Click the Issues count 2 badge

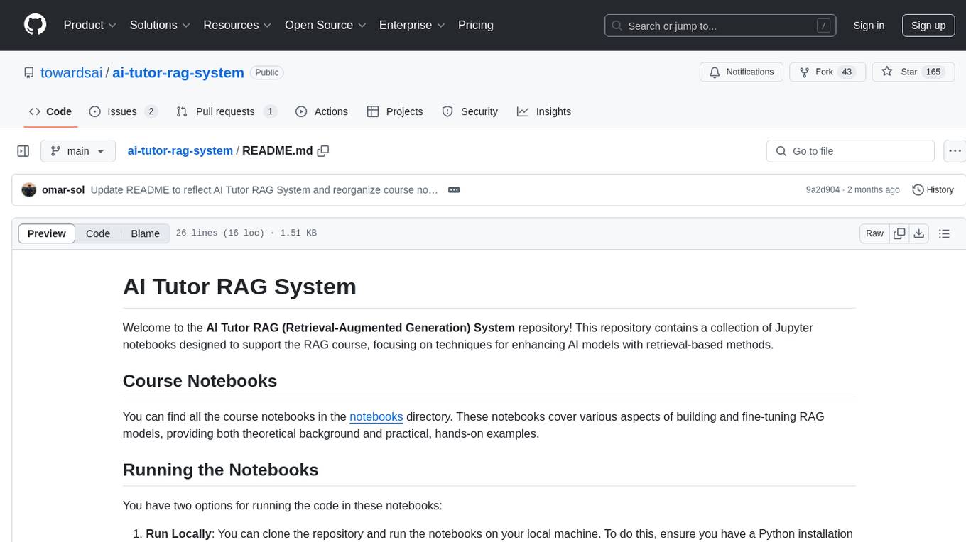coord(151,111)
